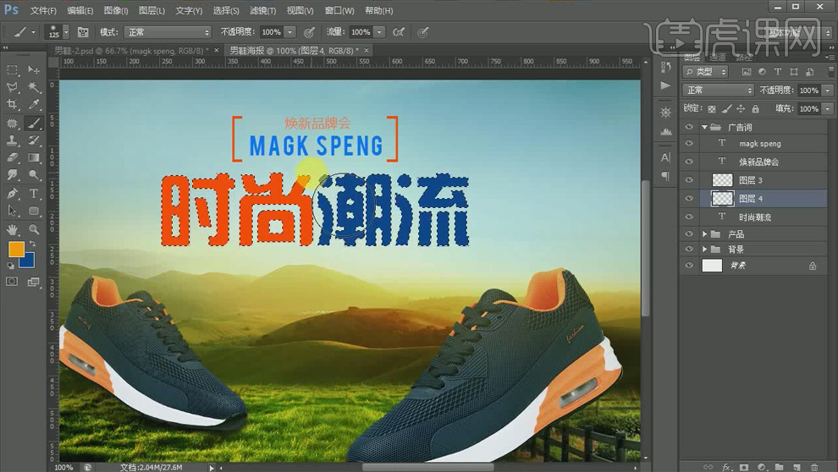
Task: Hide the 产品 group
Action: point(689,233)
